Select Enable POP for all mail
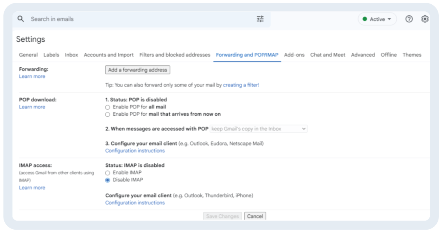Image resolution: width=442 pixels, height=232 pixels. coord(108,107)
